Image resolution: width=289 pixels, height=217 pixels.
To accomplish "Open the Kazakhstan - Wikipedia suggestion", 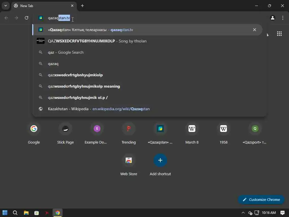I will 147,109.
